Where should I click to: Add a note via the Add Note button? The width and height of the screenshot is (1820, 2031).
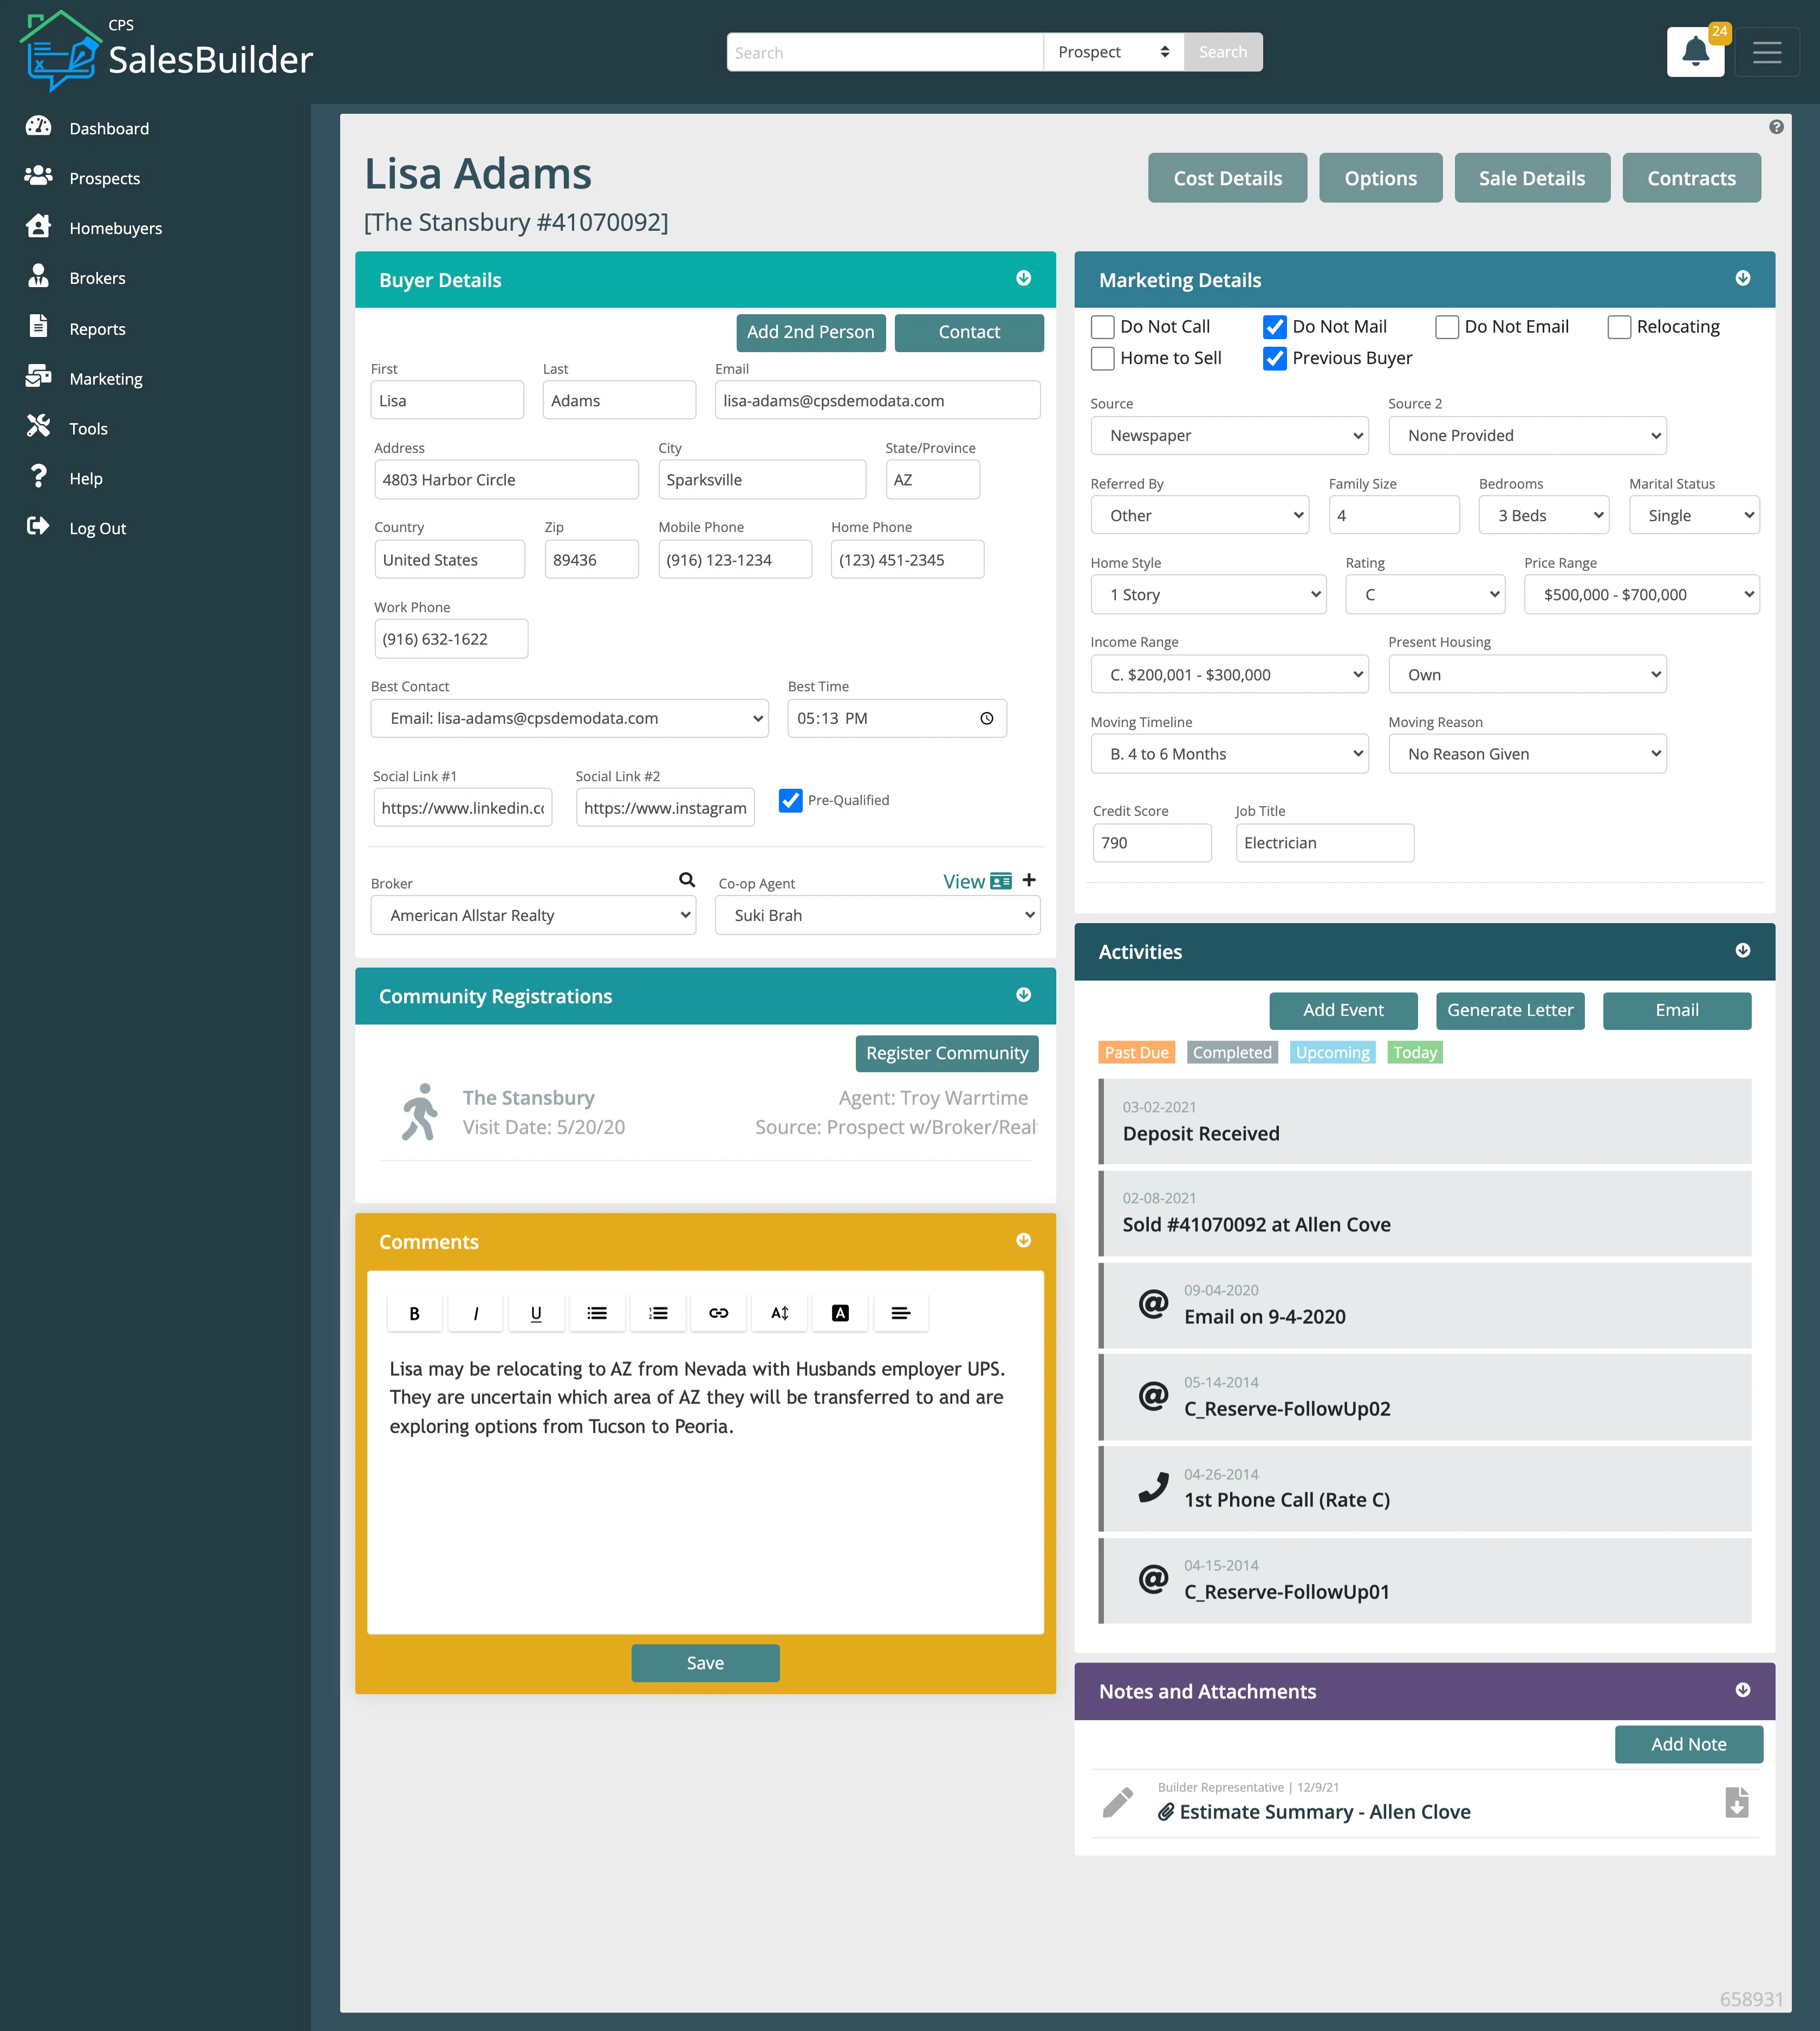(1688, 1744)
